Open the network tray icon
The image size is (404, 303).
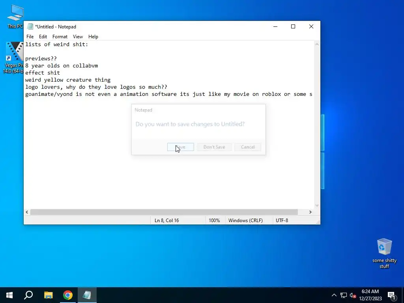344,295
